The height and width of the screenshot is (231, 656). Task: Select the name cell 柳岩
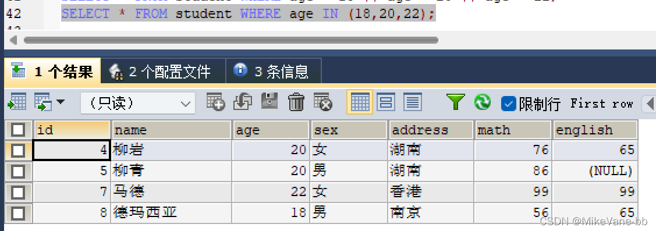coord(171,150)
